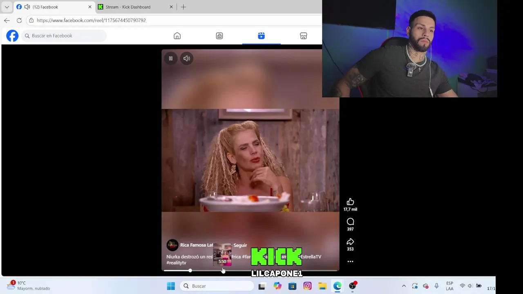This screenshot has width=523, height=294.
Task: Open the Marketplace tab icon
Action: click(304, 36)
